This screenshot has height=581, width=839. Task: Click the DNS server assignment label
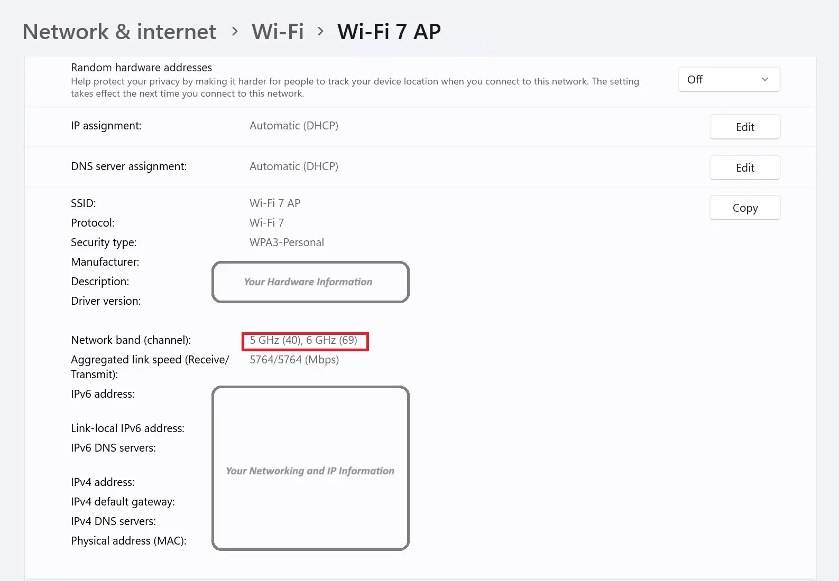[128, 166]
